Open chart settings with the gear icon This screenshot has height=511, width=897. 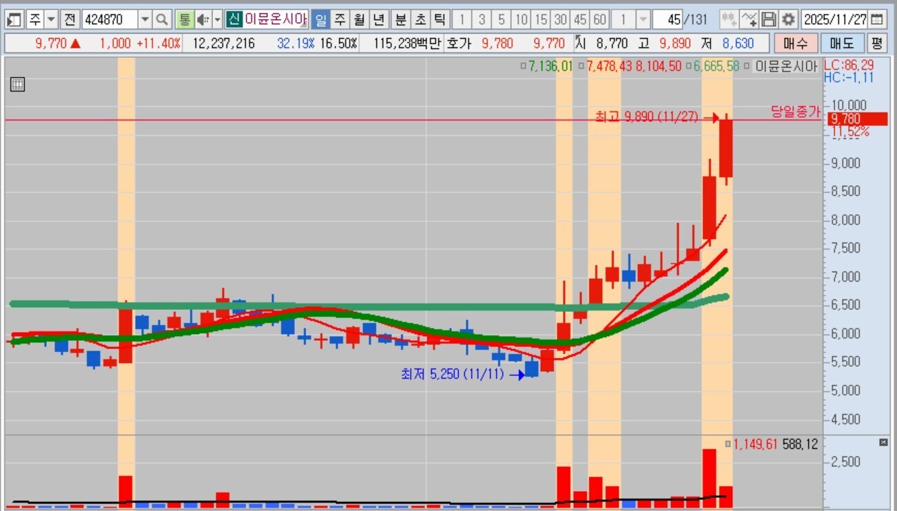pos(789,19)
